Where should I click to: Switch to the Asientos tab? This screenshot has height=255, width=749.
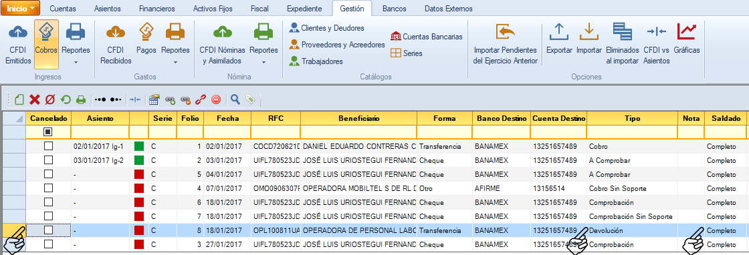(x=108, y=9)
